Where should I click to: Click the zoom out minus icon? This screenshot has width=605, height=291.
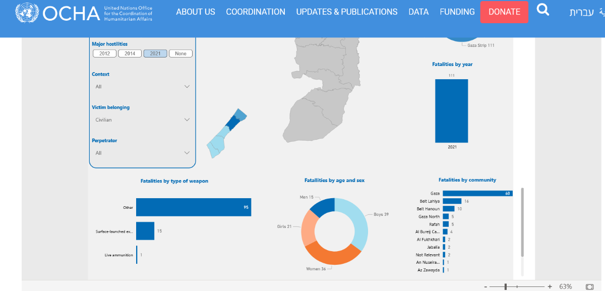486,286
